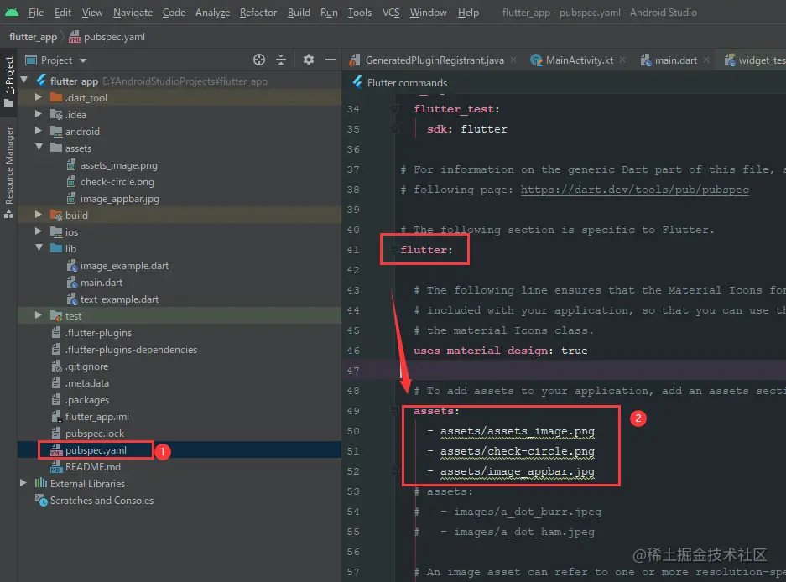Open the Edit menu
The height and width of the screenshot is (582, 786).
click(x=63, y=13)
